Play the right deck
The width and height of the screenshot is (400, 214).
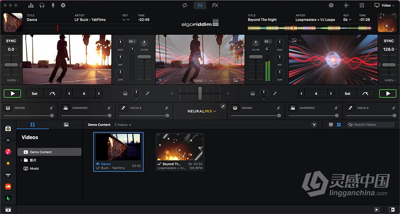point(388,94)
